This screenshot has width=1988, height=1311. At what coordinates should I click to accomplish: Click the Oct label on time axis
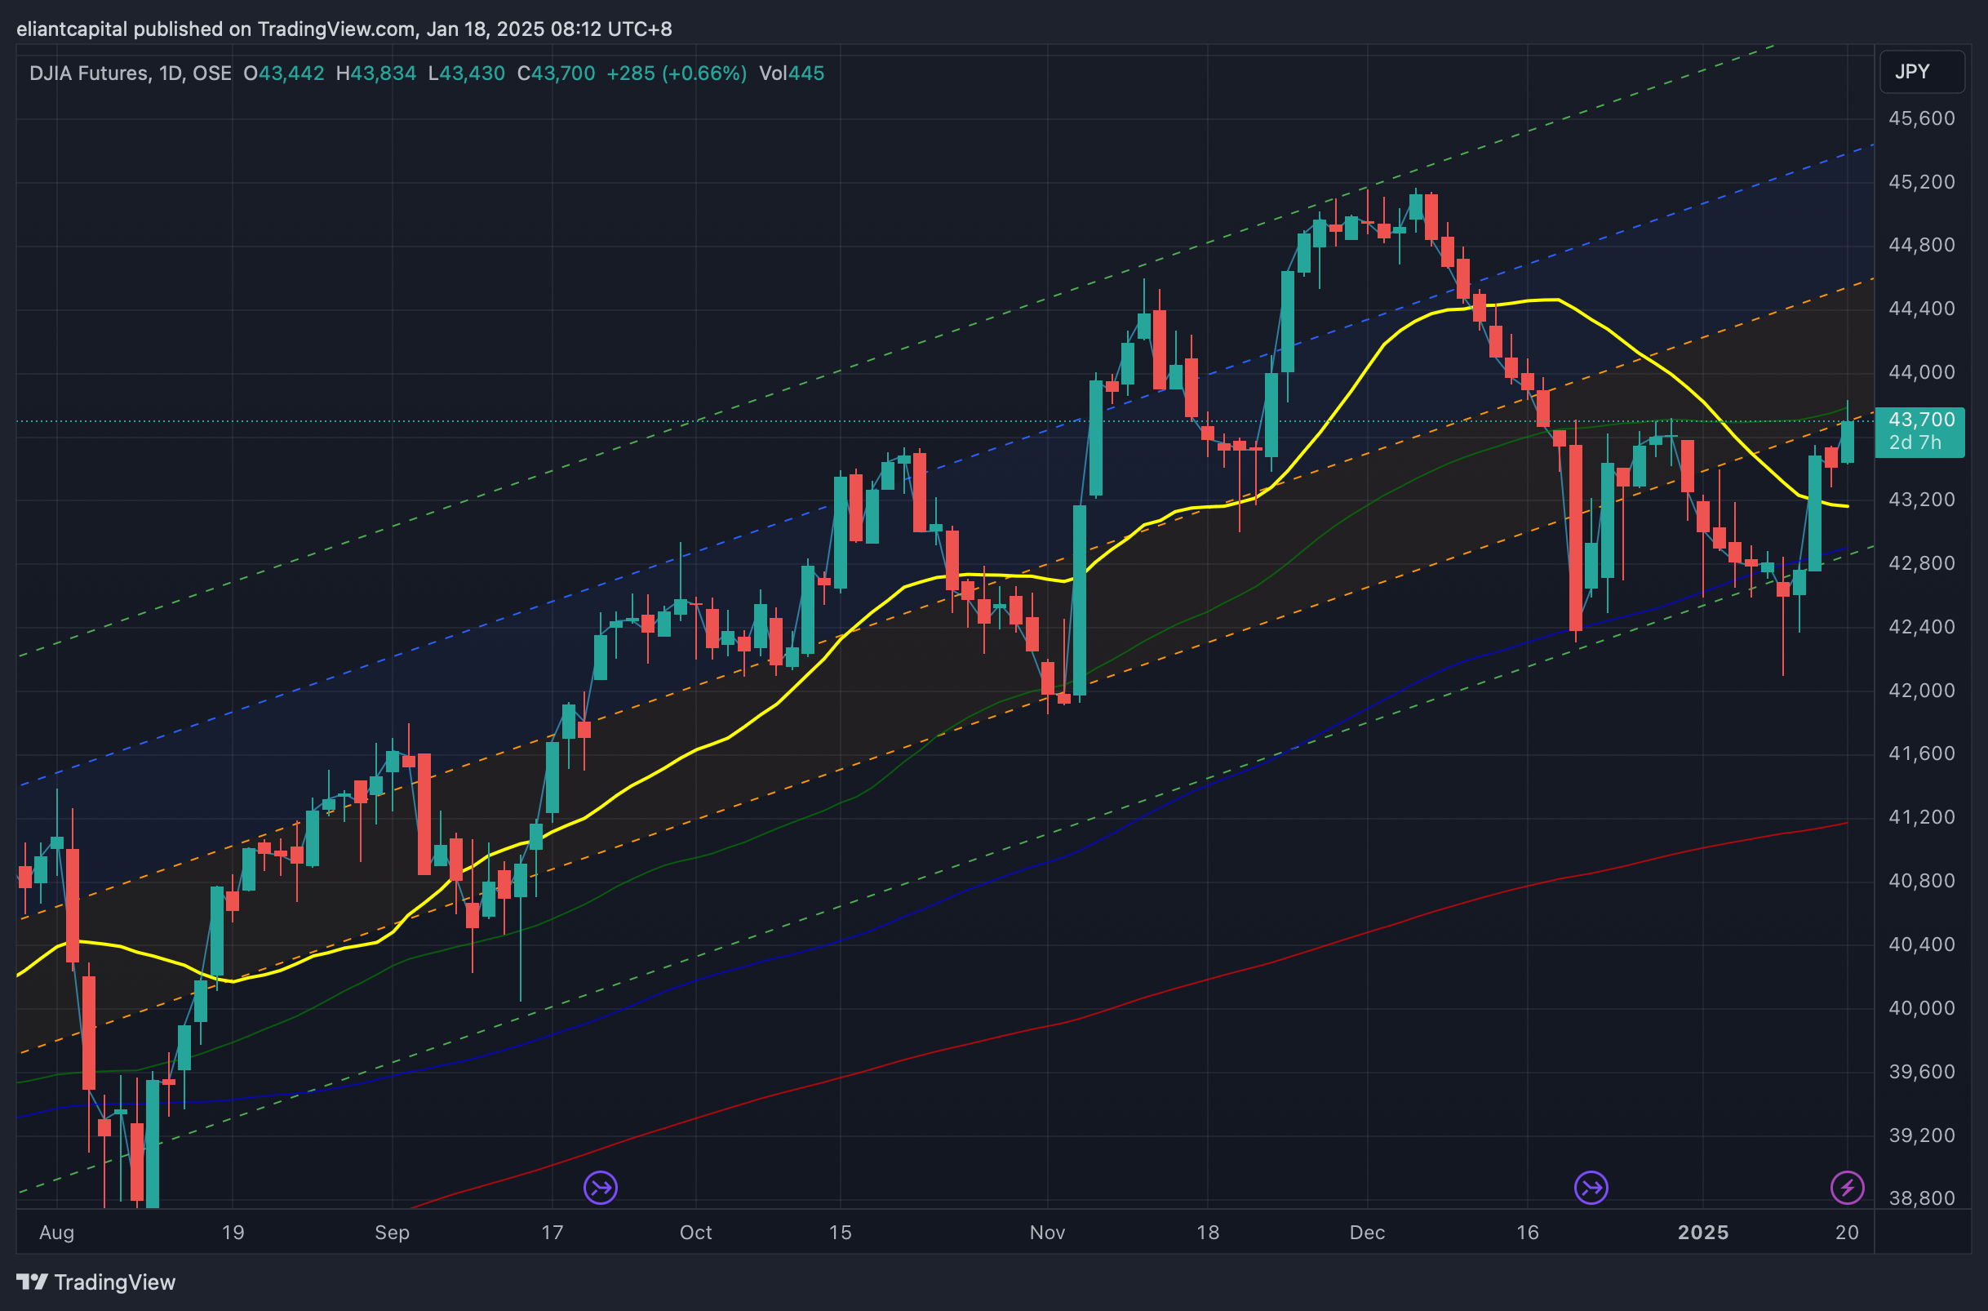[695, 1233]
